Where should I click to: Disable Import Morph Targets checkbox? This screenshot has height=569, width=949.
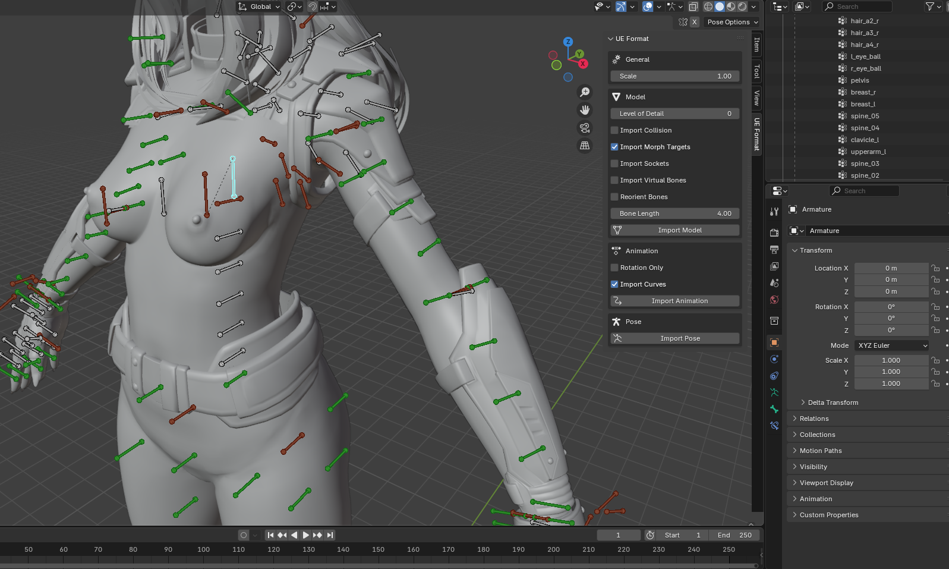click(614, 147)
